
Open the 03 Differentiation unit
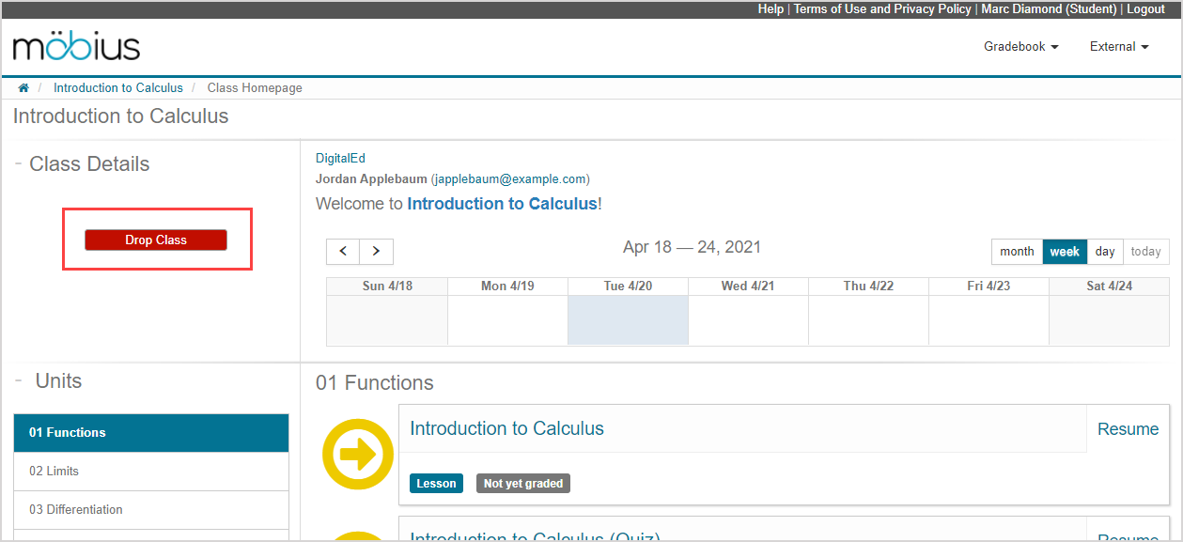click(151, 510)
